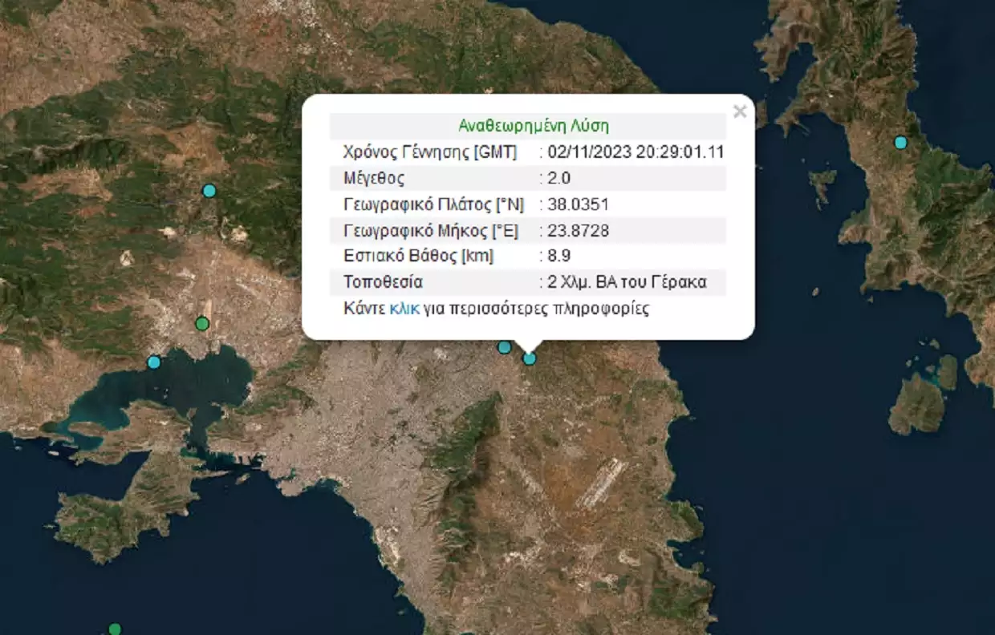The height and width of the screenshot is (635, 995).
Task: Close the earthquake info popup
Action: pos(739,111)
